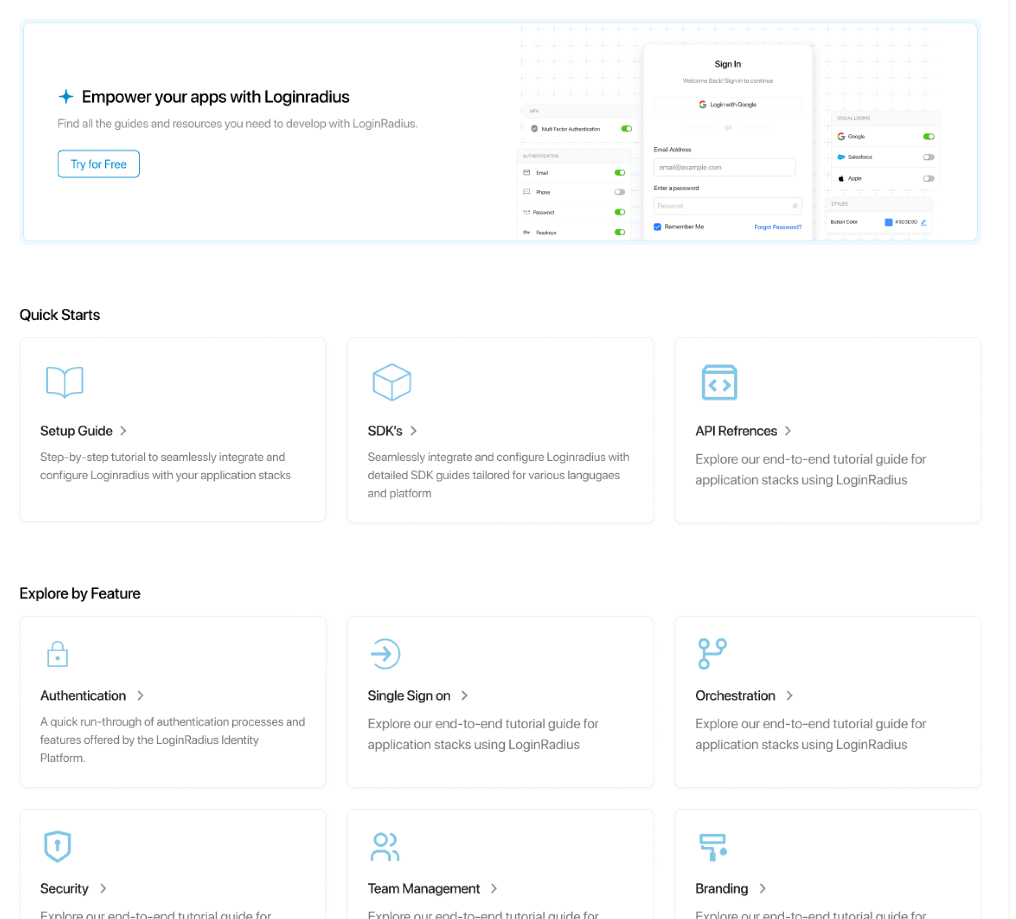Image resolution: width=1016 pixels, height=919 pixels.
Task: Open the Single Sign on title link
Action: tap(409, 695)
